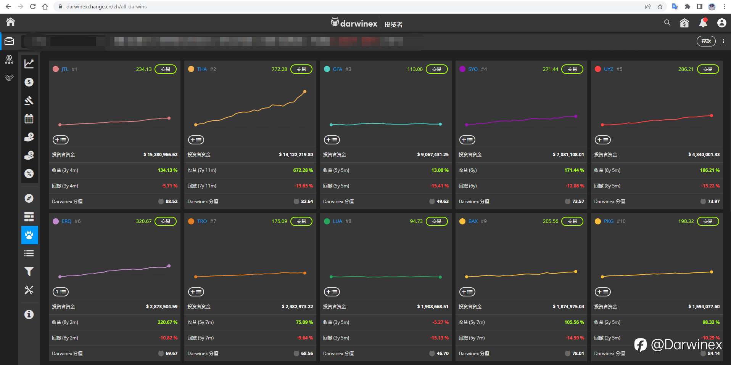This screenshot has width=731, height=365.
Task: Click the 交易 button on the TRO card
Action: [x=301, y=221]
